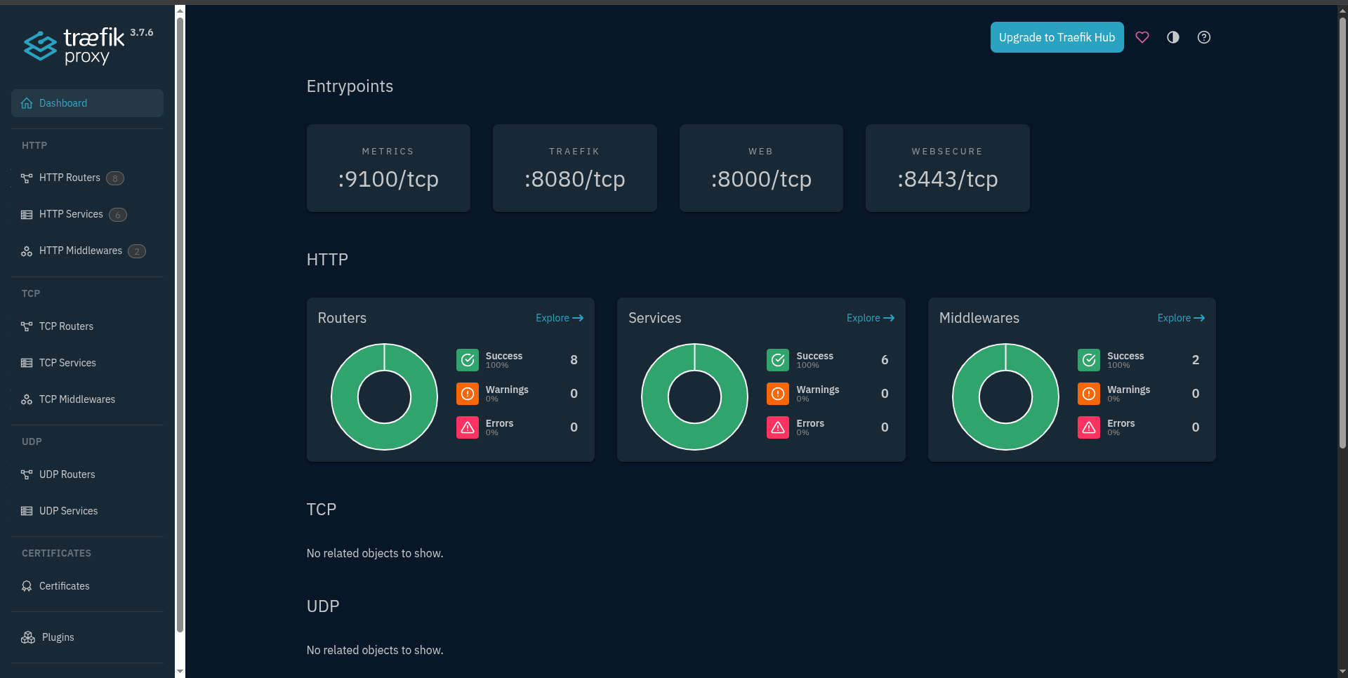Open the Certificates page
1348x678 pixels.
[87, 586]
